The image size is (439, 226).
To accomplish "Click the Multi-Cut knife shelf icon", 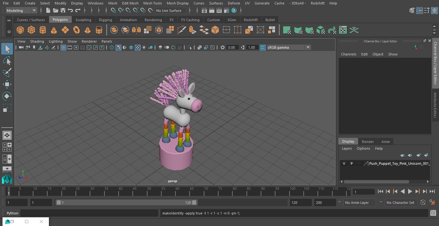I will (182, 30).
